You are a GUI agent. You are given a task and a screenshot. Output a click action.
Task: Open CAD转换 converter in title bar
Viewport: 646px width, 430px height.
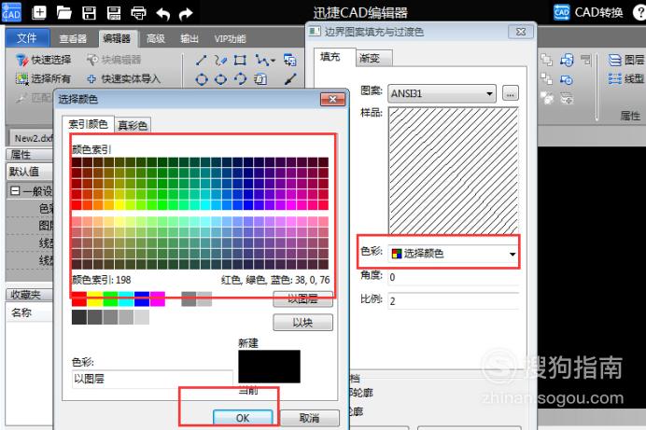tap(588, 12)
